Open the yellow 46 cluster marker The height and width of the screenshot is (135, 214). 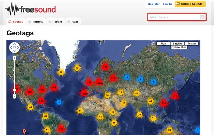tap(31, 107)
